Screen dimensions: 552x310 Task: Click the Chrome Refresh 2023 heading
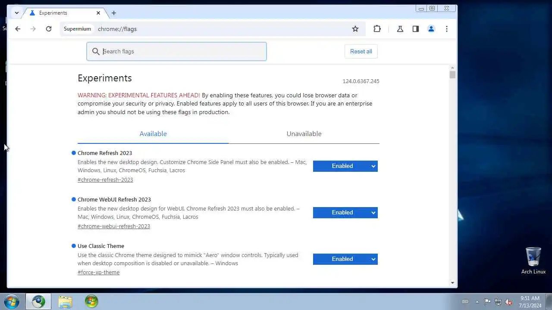[x=105, y=153]
